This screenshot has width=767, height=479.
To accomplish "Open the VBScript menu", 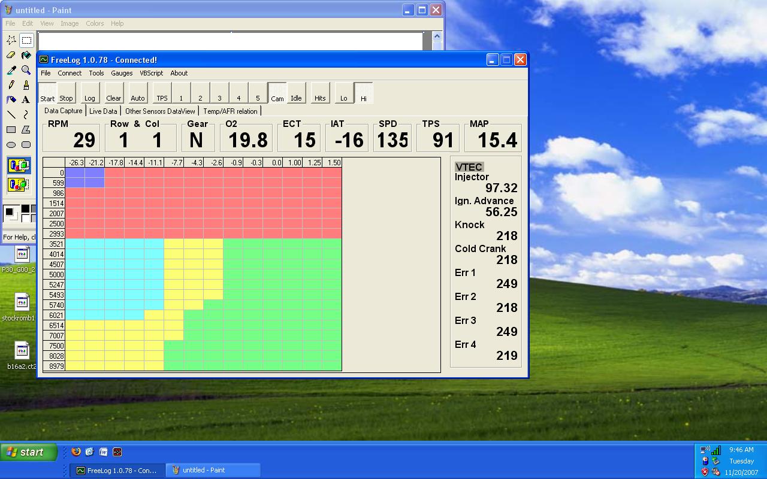I will (151, 73).
